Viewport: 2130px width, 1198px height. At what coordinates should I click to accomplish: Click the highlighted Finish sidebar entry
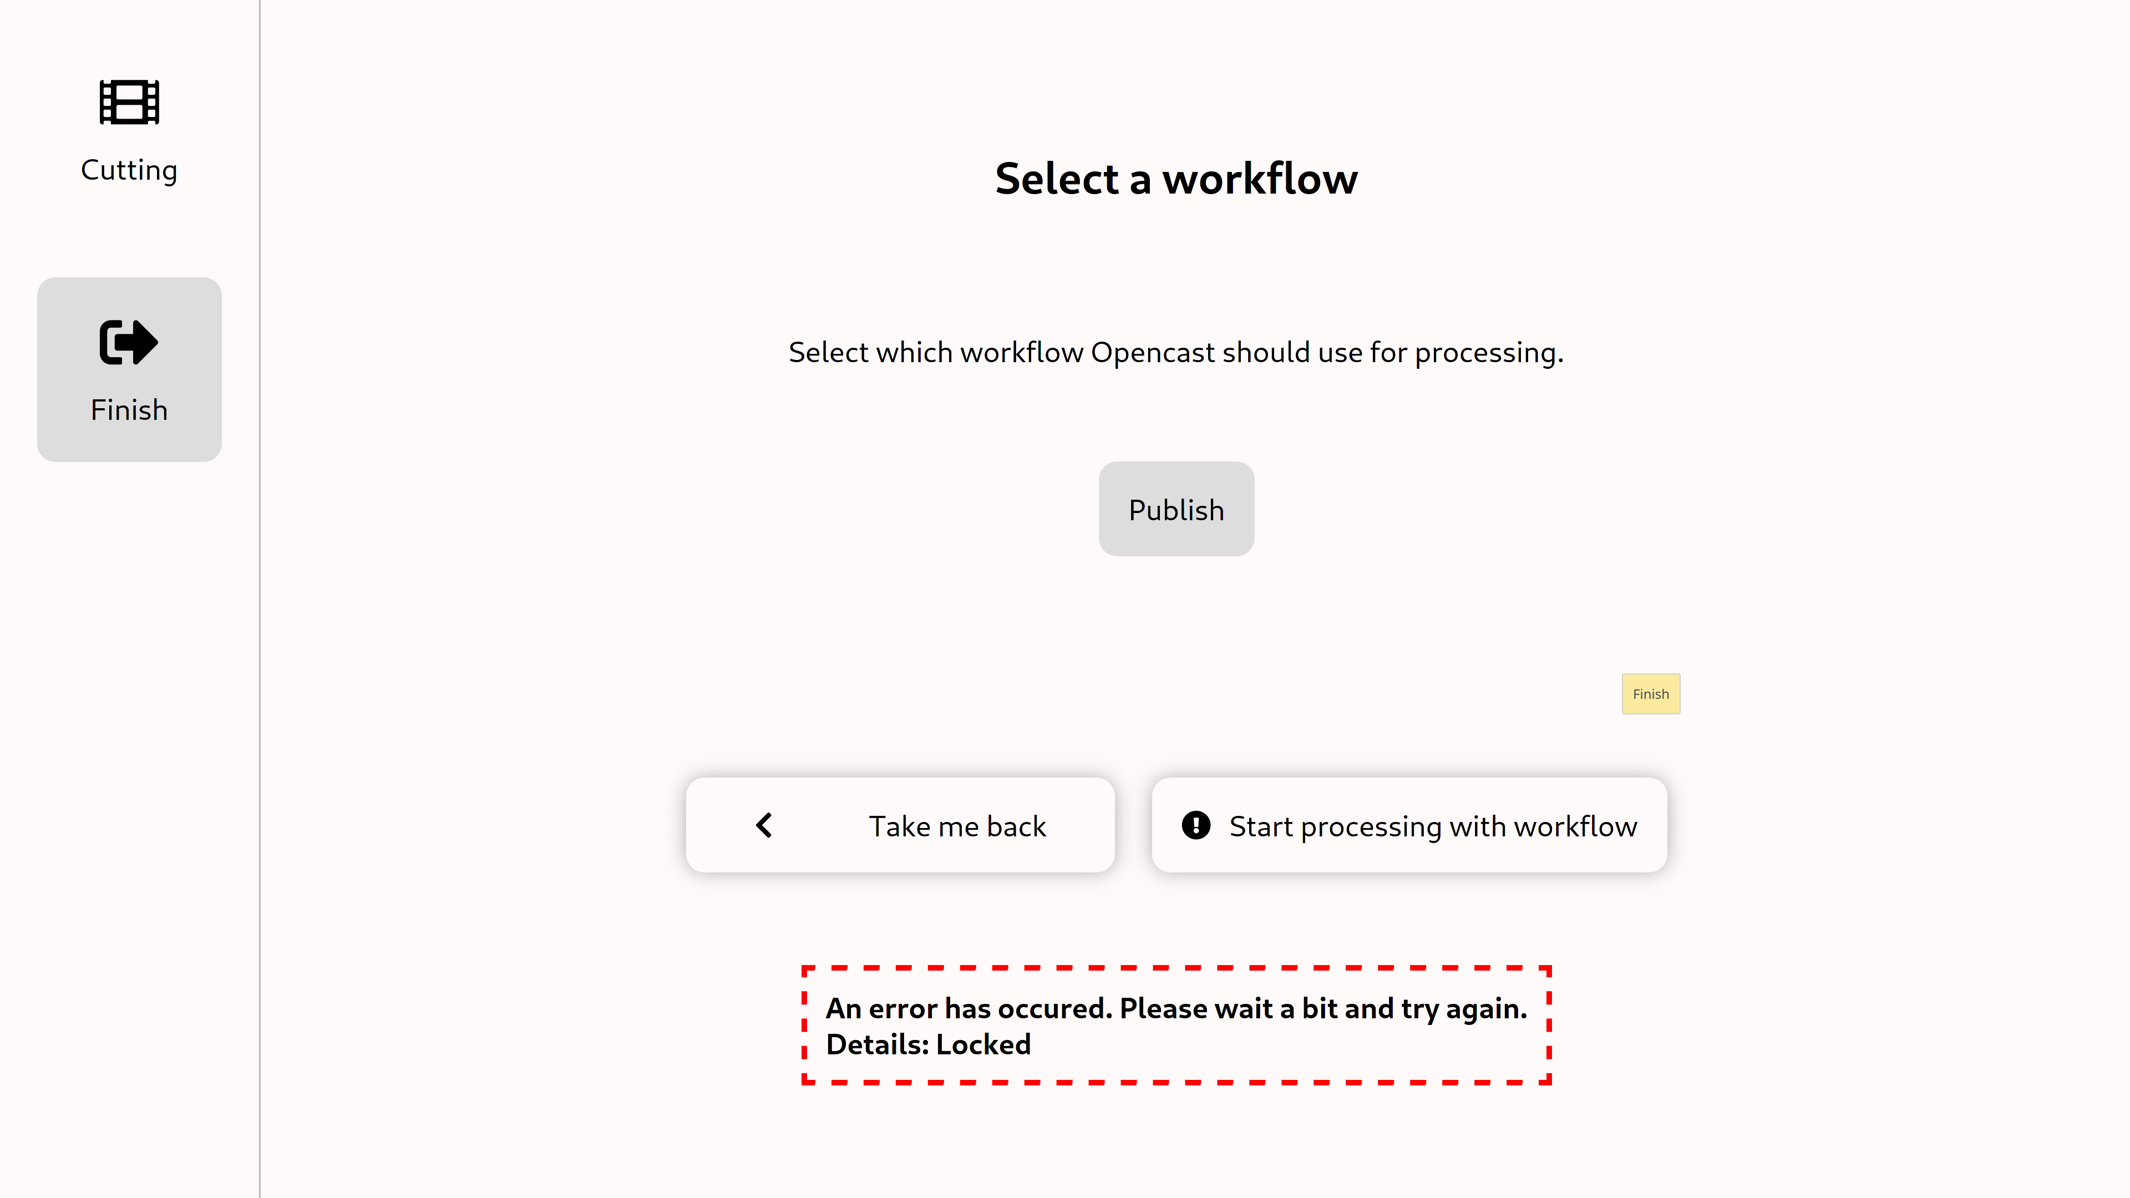coord(129,369)
